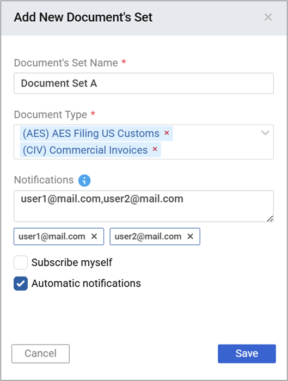Select the (CIV) Commercial Invoices tag

pyautogui.click(x=85, y=150)
